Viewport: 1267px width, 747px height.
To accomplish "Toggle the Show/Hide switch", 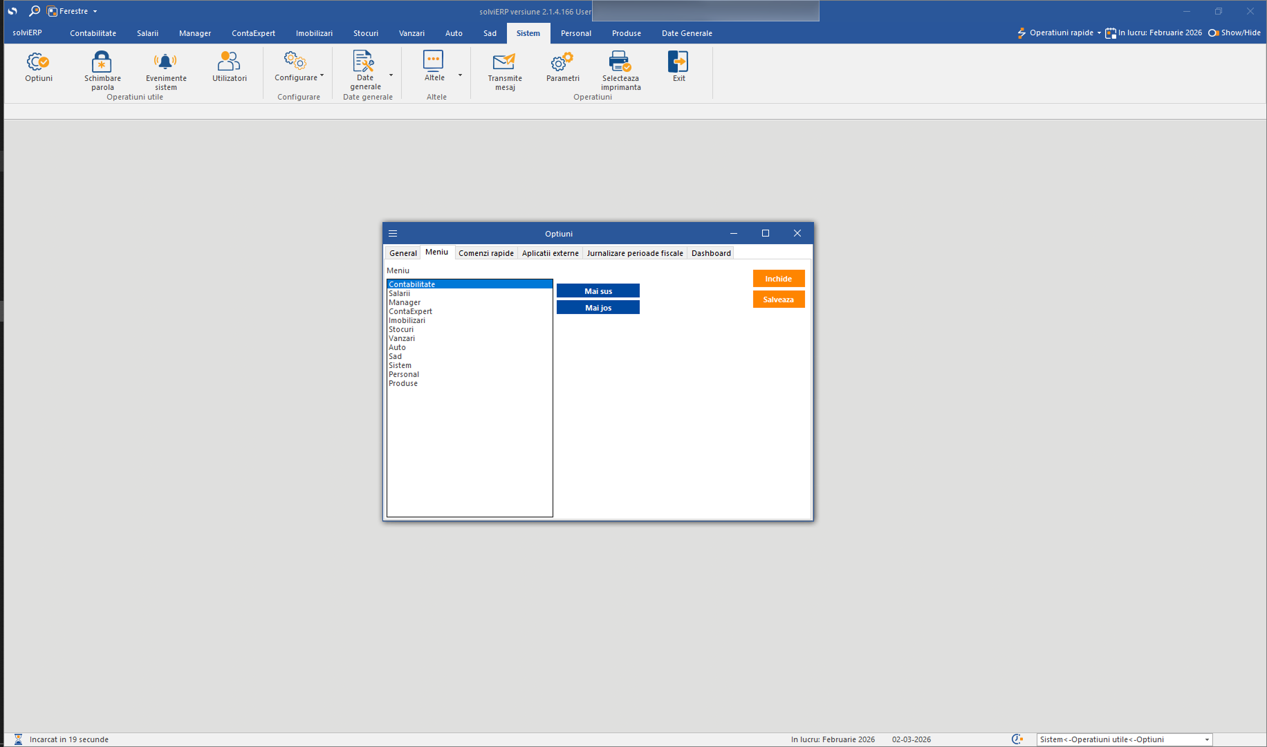I will [1214, 33].
